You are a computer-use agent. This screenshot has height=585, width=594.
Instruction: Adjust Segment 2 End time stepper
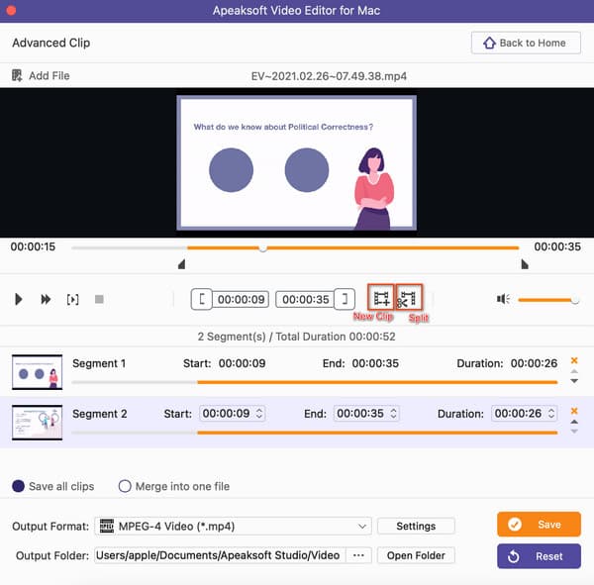(x=394, y=414)
